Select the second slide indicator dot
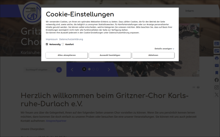The height and width of the screenshot is (137, 220). (93, 69)
